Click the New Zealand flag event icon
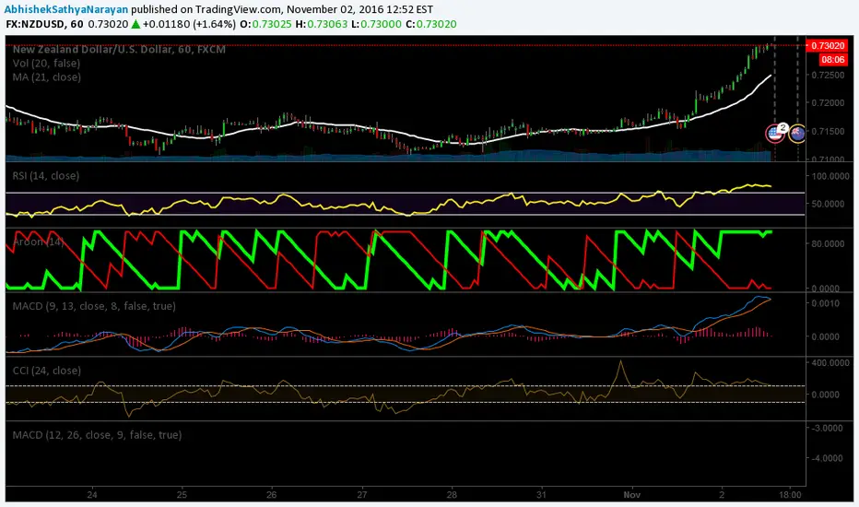 pos(797,133)
